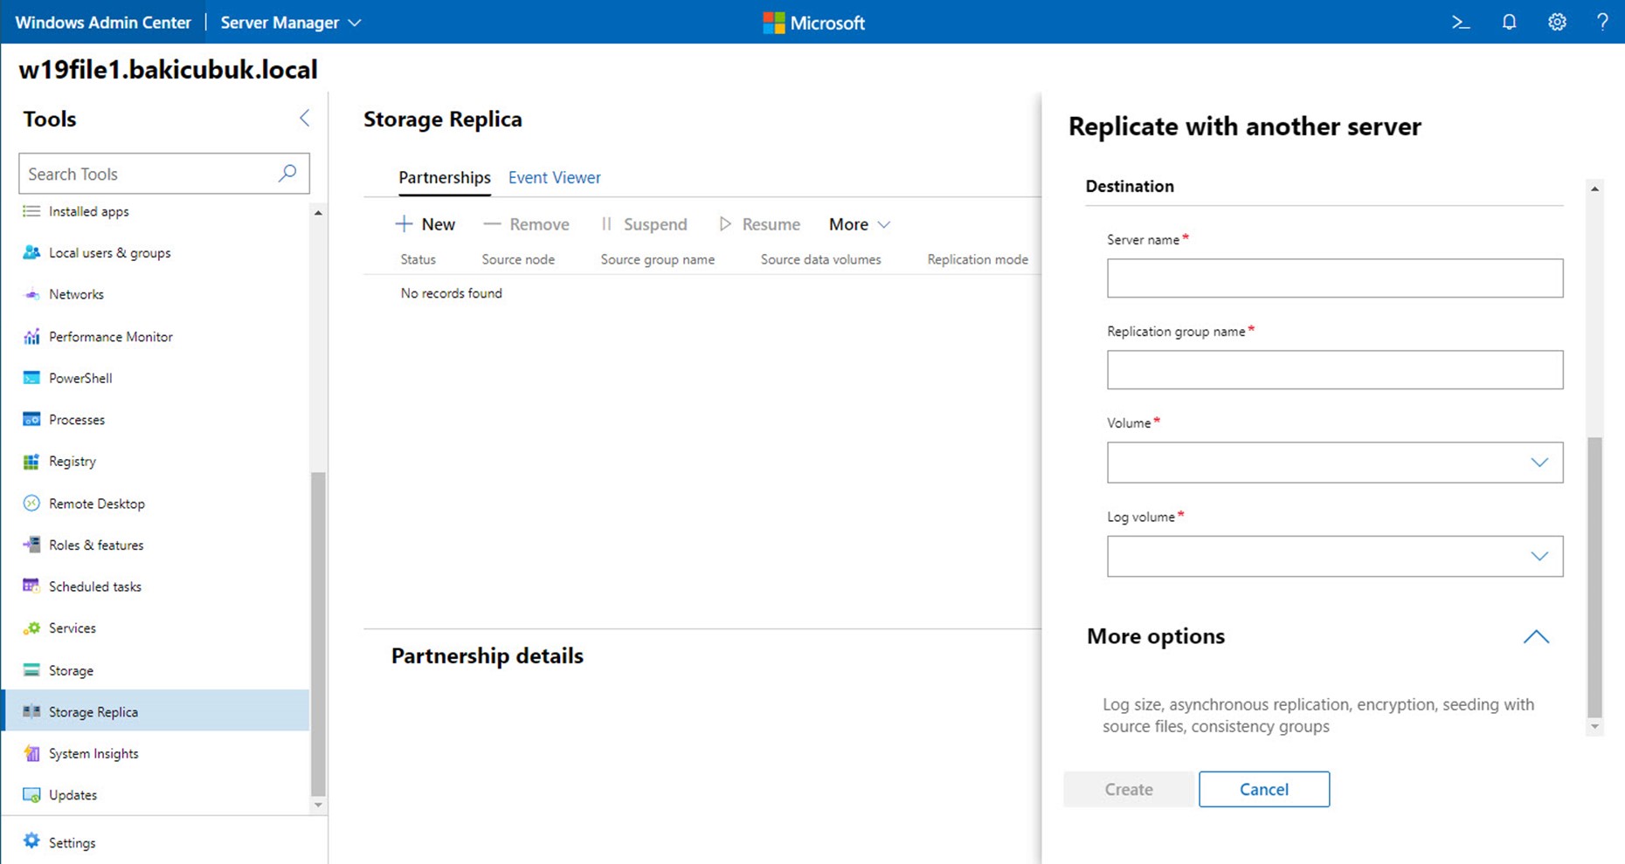The height and width of the screenshot is (864, 1625).
Task: Select Storage Replica tool
Action: (x=156, y=711)
